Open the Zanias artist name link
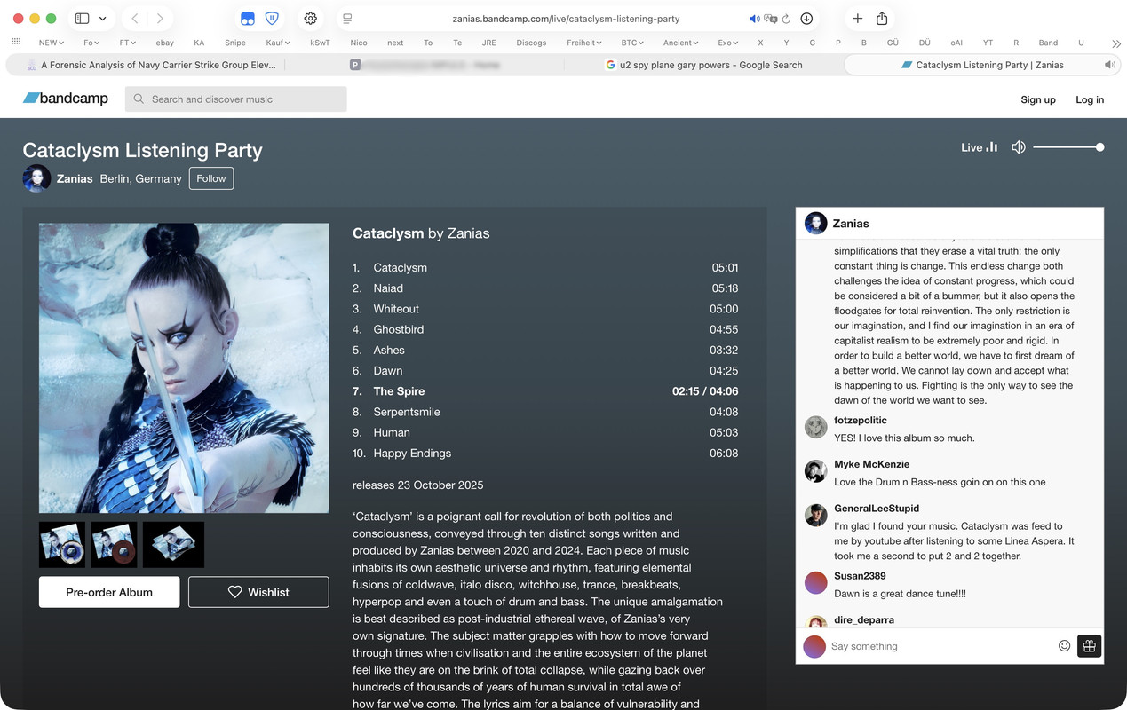This screenshot has height=710, width=1127. (x=75, y=178)
